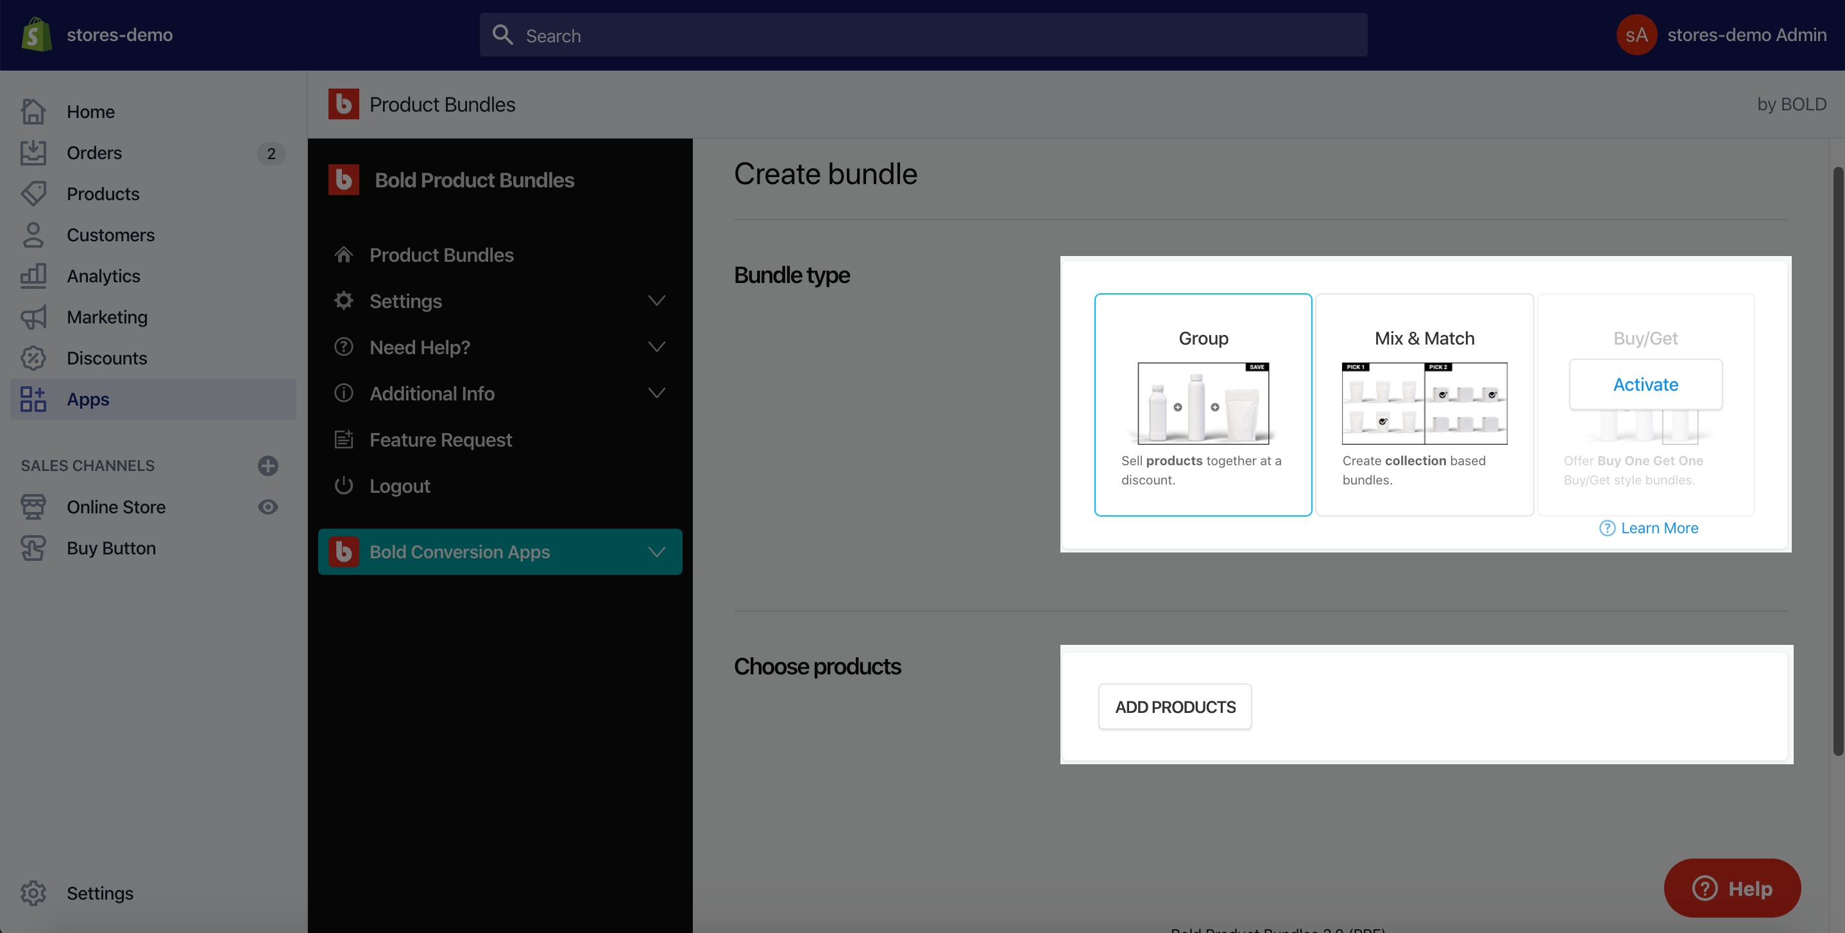The width and height of the screenshot is (1845, 933).
Task: Click the Group bundle thumbnail image
Action: (1203, 404)
